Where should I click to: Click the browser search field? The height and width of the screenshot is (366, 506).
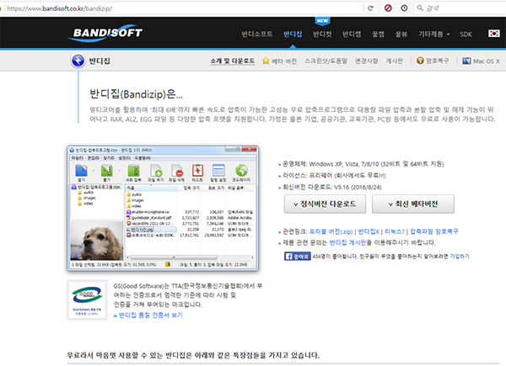(x=460, y=8)
